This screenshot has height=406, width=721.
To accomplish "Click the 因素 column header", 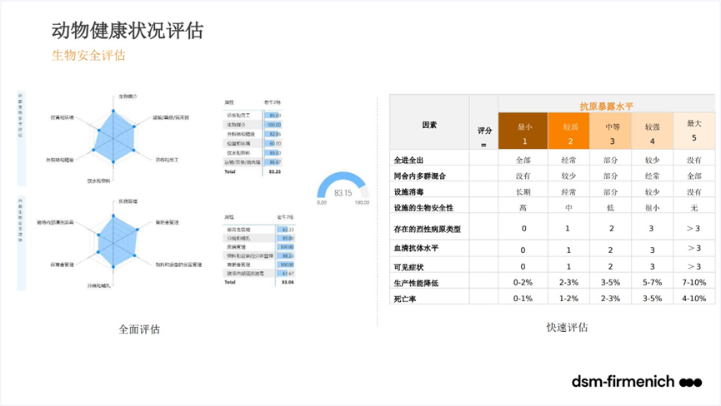I will coord(429,125).
